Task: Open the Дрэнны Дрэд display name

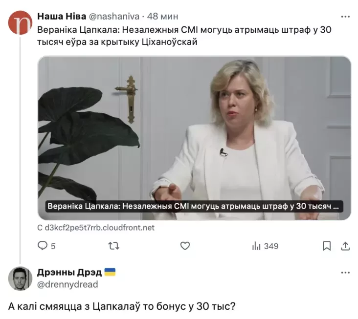Action: [x=69, y=272]
